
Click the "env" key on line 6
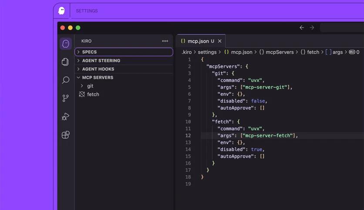click(x=225, y=94)
